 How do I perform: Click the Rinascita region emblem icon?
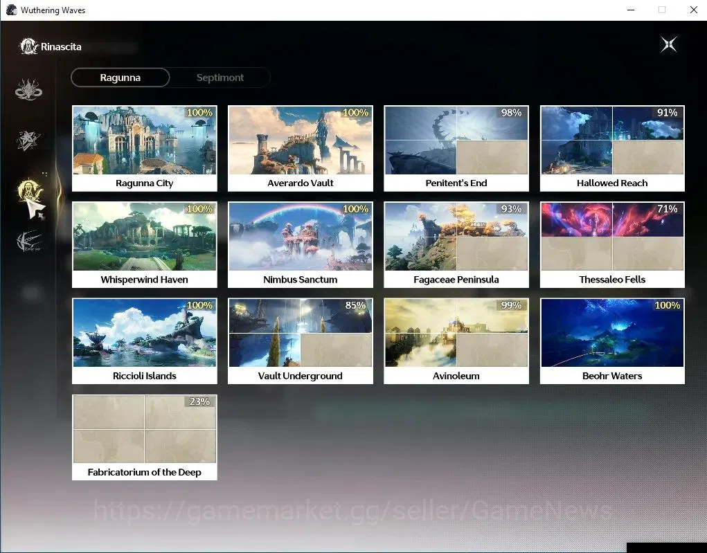coord(28,46)
